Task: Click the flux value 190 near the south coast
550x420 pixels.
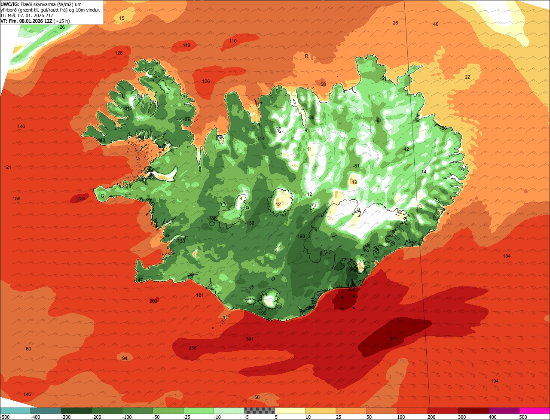Action: click(x=263, y=313)
